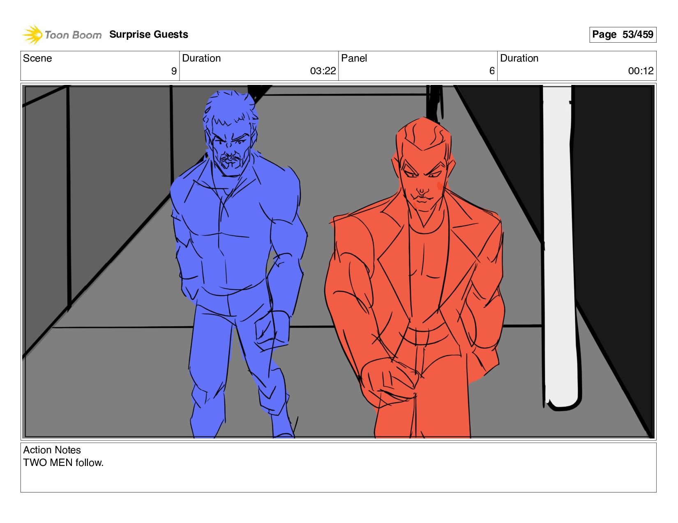
Task: Click the Toon Boom logo icon
Action: (32, 34)
